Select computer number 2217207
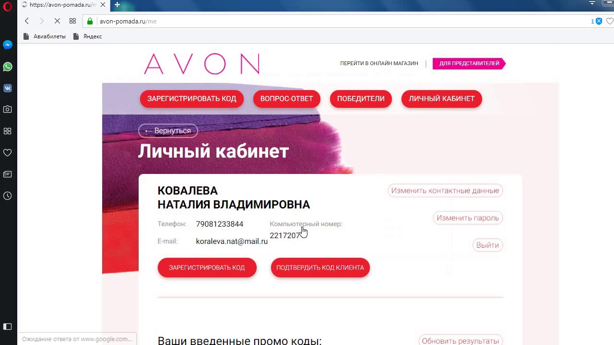 coord(285,235)
